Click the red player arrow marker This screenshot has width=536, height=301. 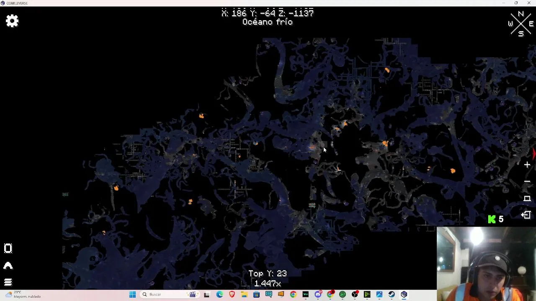[x=534, y=153]
